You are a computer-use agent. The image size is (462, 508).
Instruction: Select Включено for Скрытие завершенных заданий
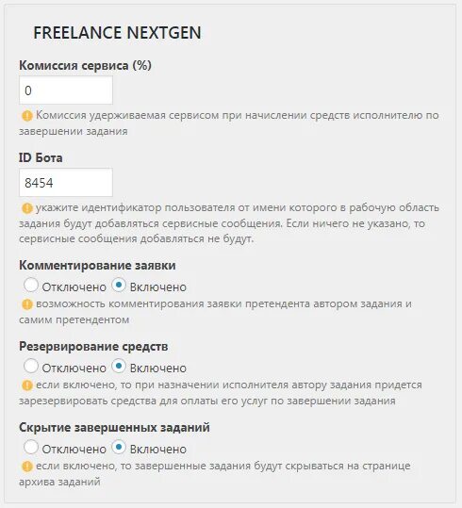119,447
